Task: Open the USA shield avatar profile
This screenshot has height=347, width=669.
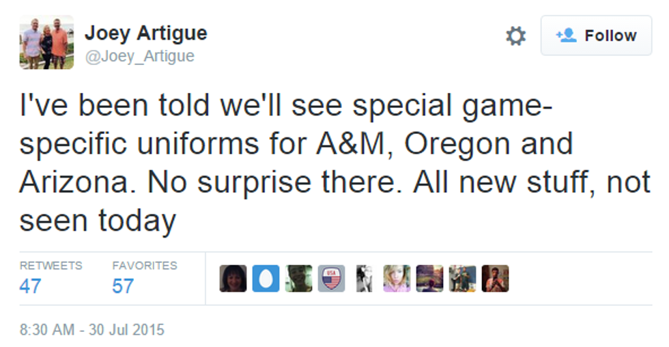Action: pos(331,279)
